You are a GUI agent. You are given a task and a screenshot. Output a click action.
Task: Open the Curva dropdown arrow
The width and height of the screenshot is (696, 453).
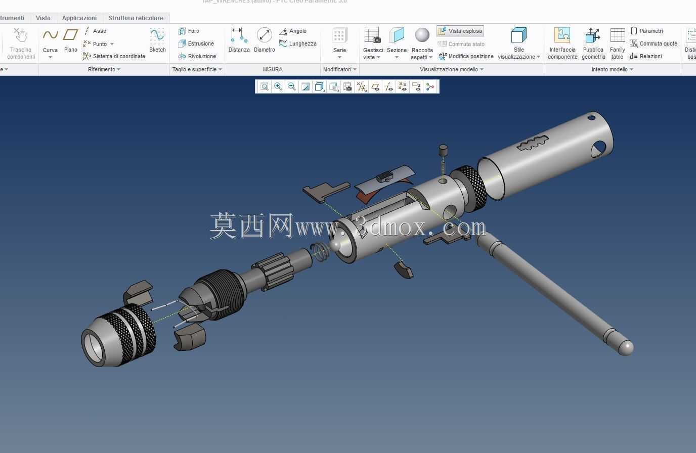point(50,57)
